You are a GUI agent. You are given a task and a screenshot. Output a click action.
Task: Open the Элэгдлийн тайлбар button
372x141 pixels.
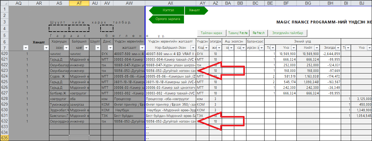(x=287, y=33)
